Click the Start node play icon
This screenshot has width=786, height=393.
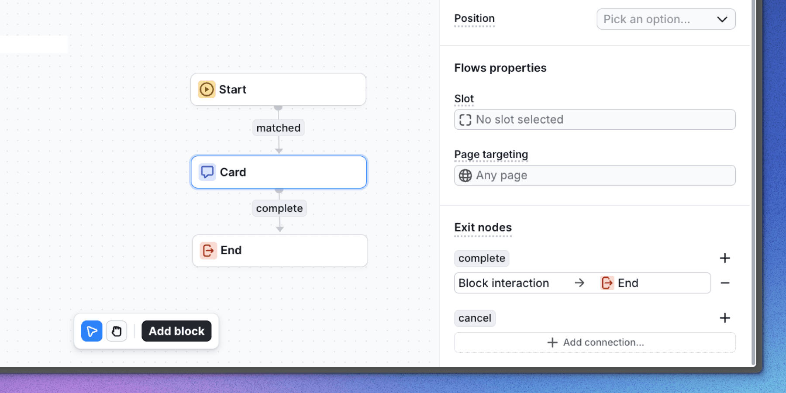(207, 90)
